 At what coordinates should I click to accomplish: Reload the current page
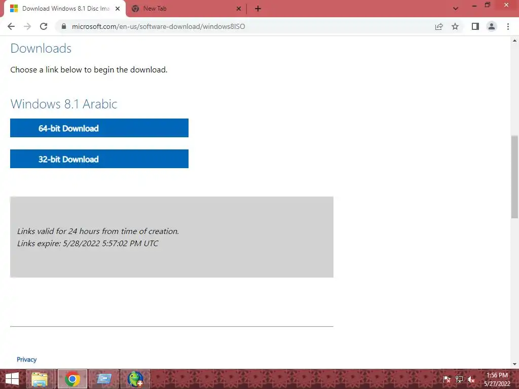[44, 26]
